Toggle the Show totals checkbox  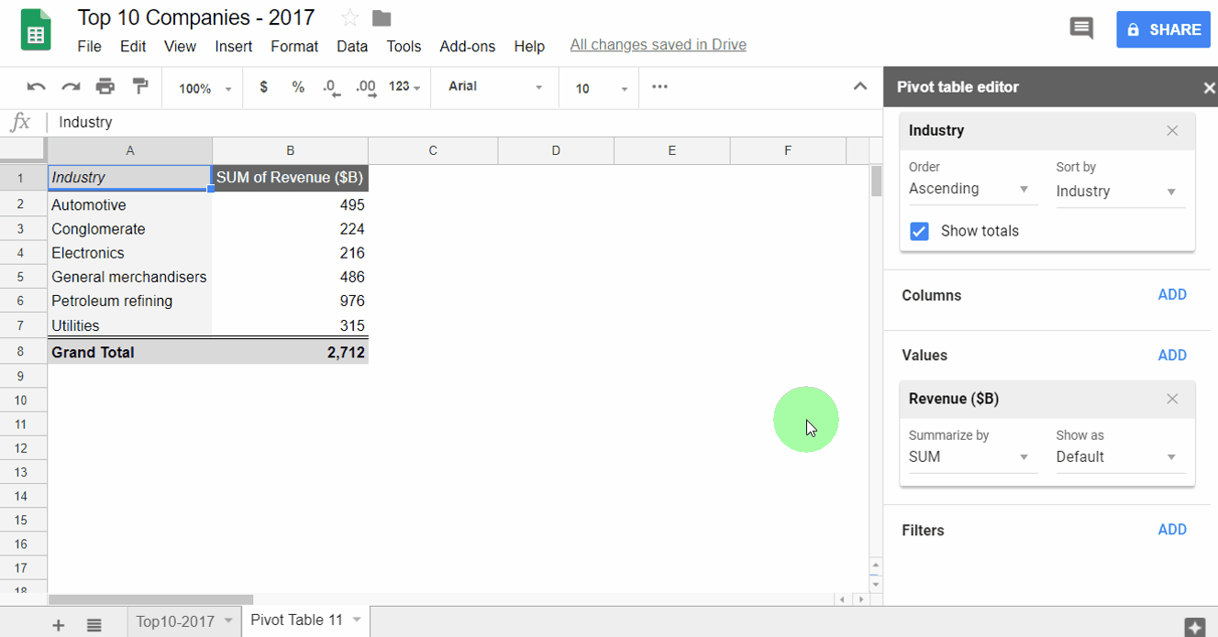(x=919, y=231)
